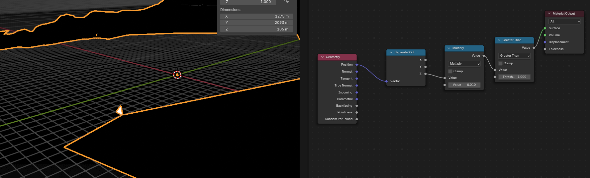
Task: Click the 3D cursor in the viewport
Action: [x=177, y=75]
